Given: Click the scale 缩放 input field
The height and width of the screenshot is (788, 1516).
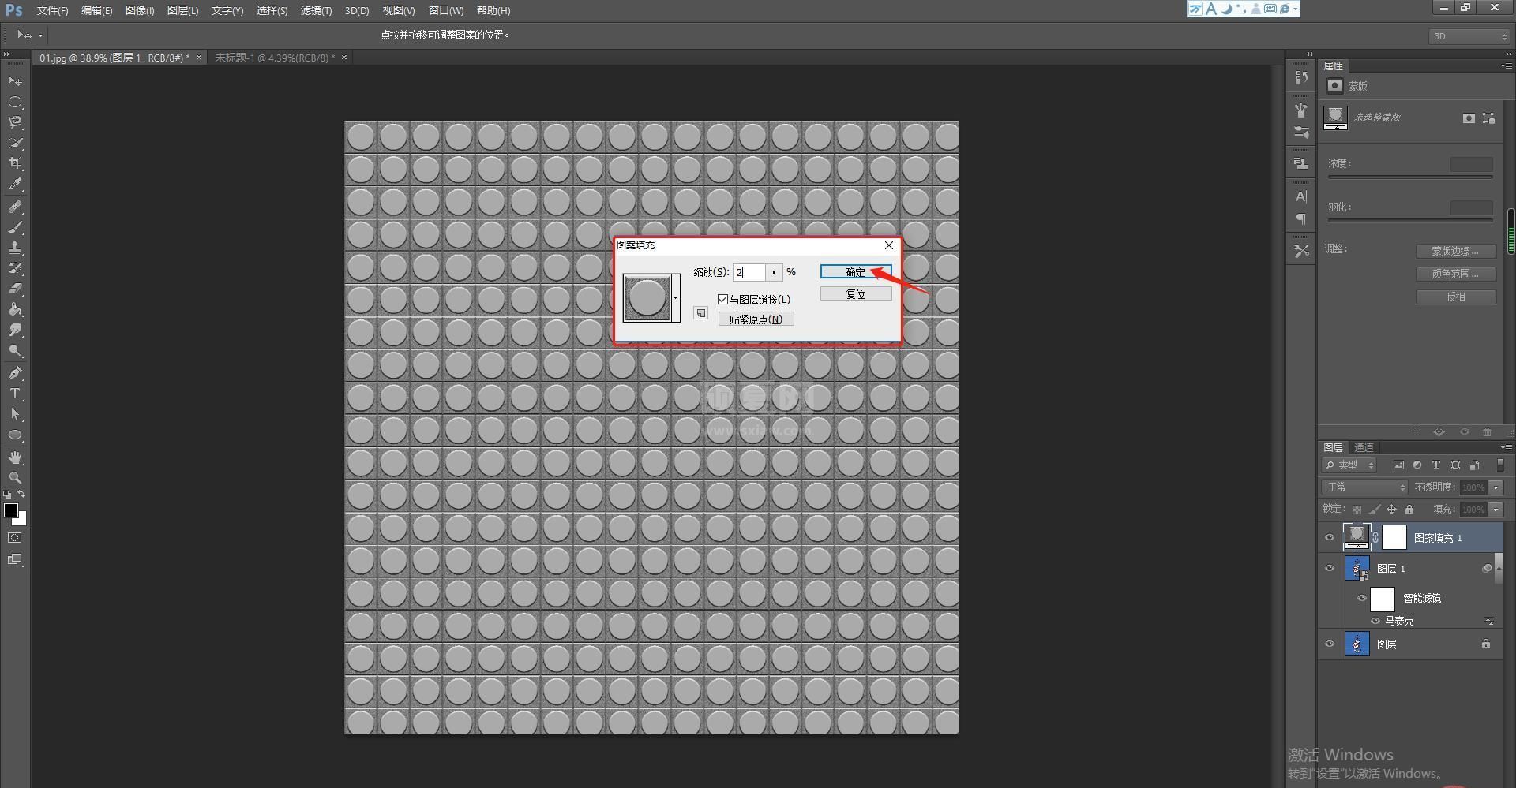Looking at the screenshot, I should (x=749, y=272).
